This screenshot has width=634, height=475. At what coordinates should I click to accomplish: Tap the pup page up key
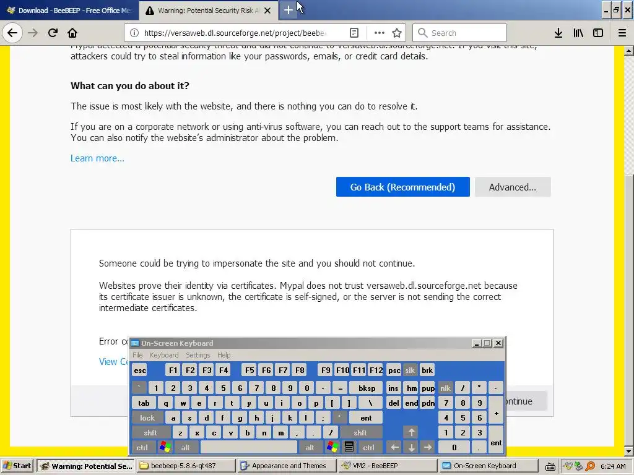click(x=428, y=388)
